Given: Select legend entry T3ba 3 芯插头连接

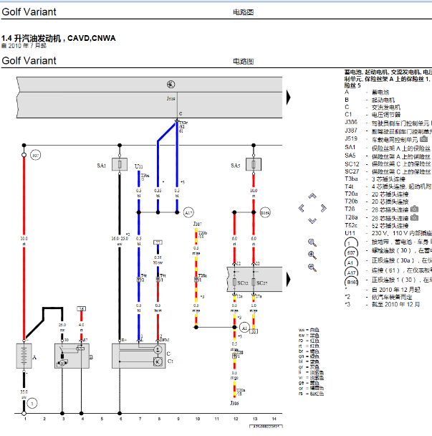Looking at the screenshot, I should 375,179.
